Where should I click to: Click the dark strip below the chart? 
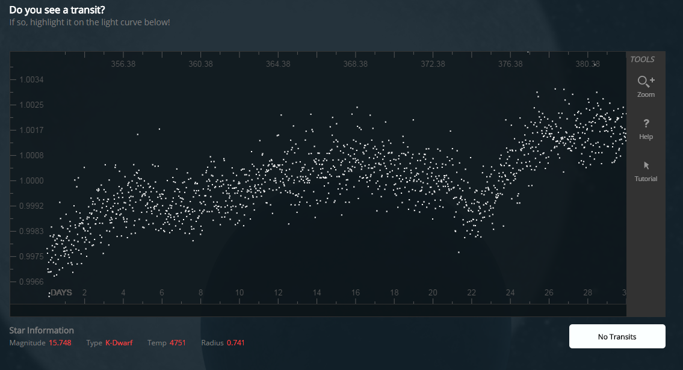tap(318, 310)
